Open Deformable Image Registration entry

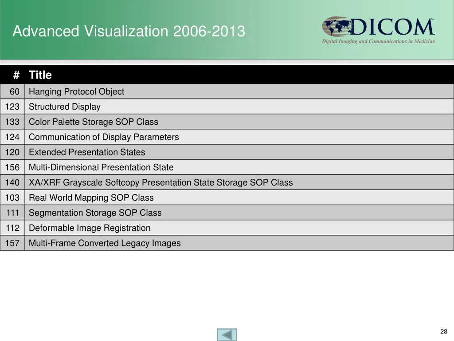pos(90,228)
